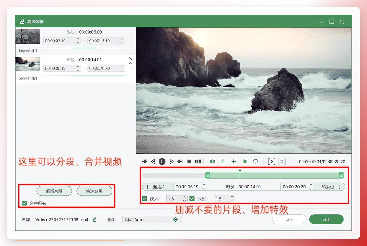The image size is (367, 246).
Task: Remove Segment[2] with the X icon
Action: tap(130, 58)
